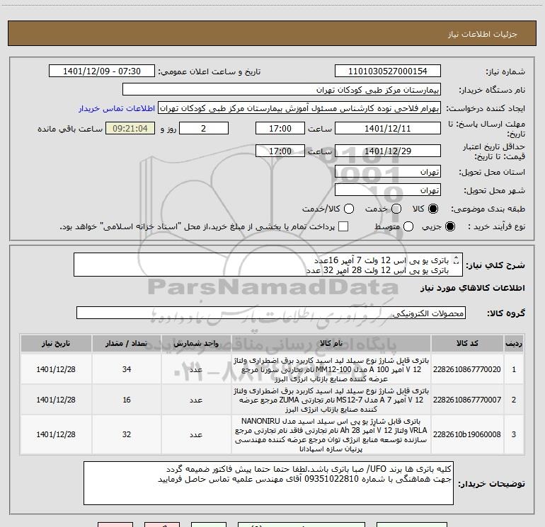545x527 pixels.
Task: Click the شماره نیاز field 1101030527000154
Action: (x=388, y=71)
